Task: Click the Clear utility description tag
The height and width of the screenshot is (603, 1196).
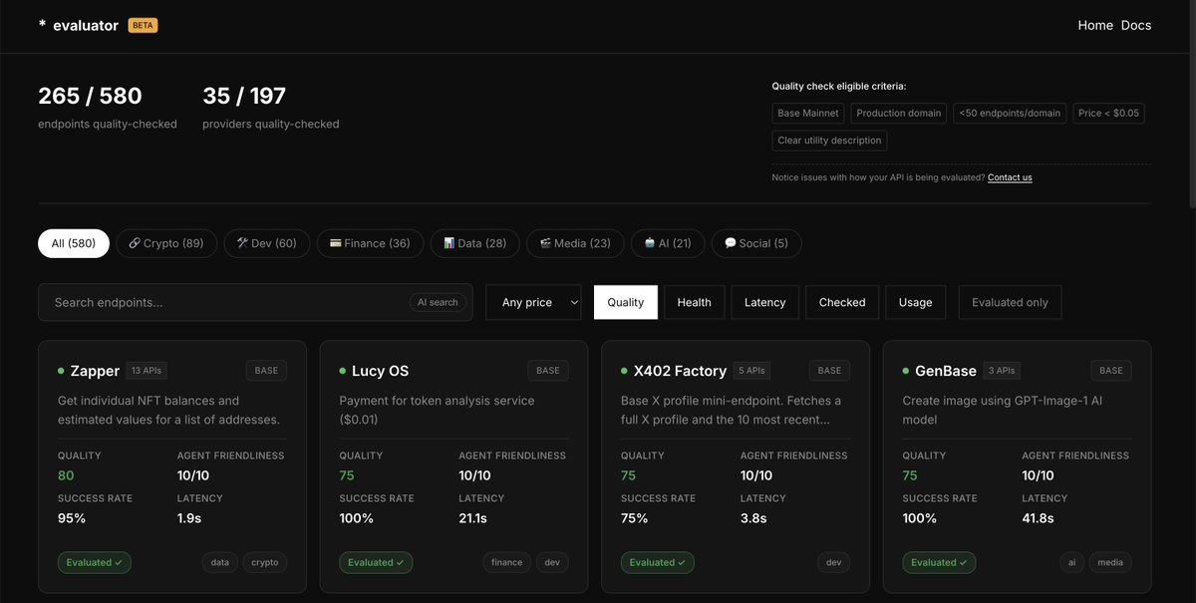Action: 829,141
